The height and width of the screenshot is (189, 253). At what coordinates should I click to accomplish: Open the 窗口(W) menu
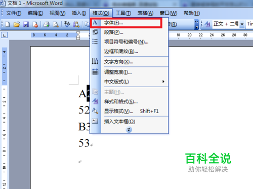(x=168, y=13)
